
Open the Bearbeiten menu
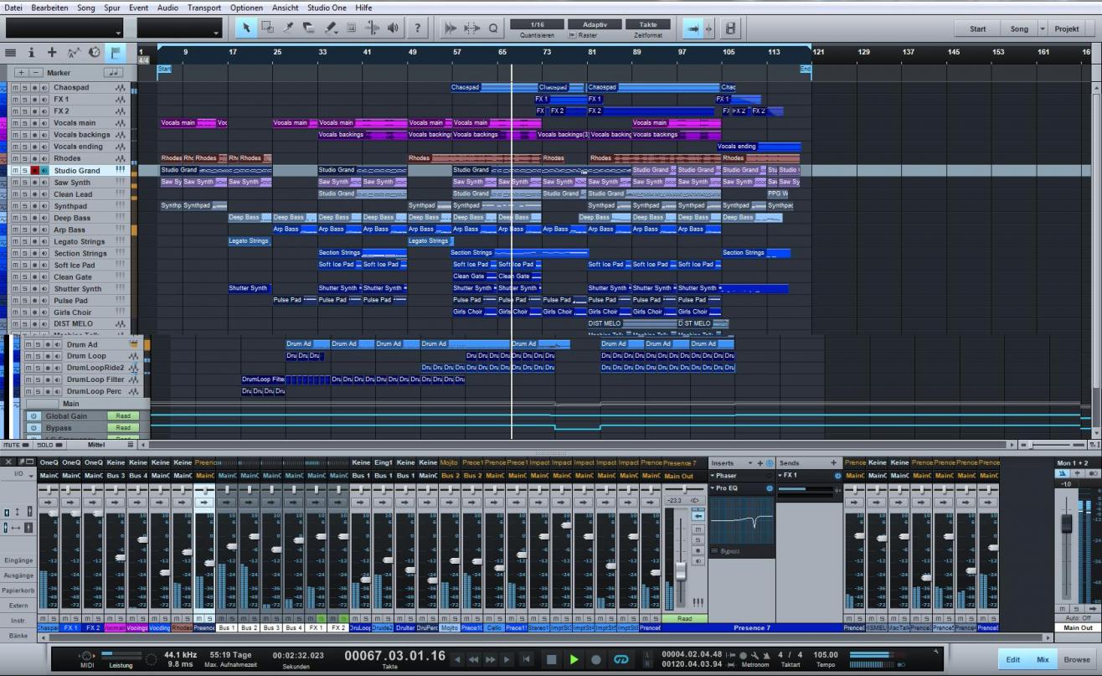tap(50, 8)
